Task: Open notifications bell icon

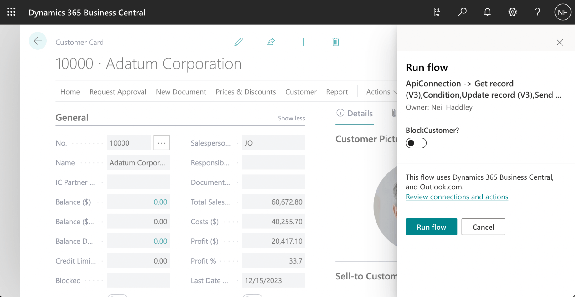Action: click(x=487, y=12)
